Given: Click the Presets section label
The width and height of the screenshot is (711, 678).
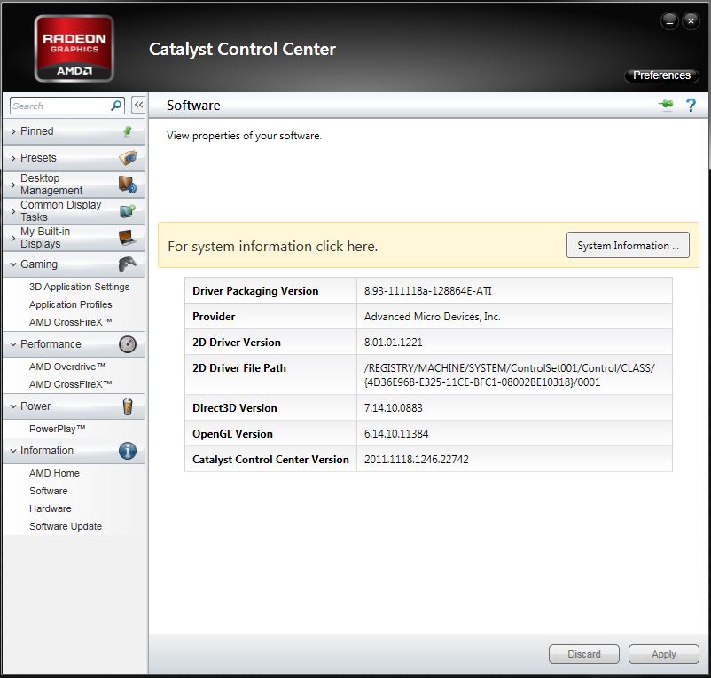Looking at the screenshot, I should coord(38,157).
